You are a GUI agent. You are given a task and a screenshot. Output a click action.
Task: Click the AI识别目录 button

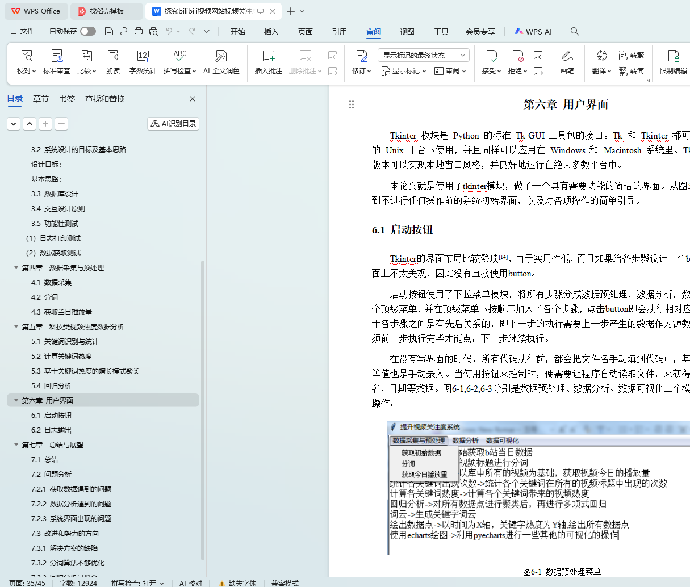click(x=173, y=123)
